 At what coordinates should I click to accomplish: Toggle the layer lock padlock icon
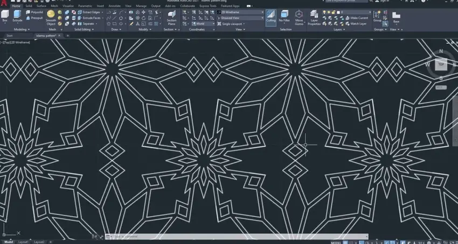tap(334, 12)
